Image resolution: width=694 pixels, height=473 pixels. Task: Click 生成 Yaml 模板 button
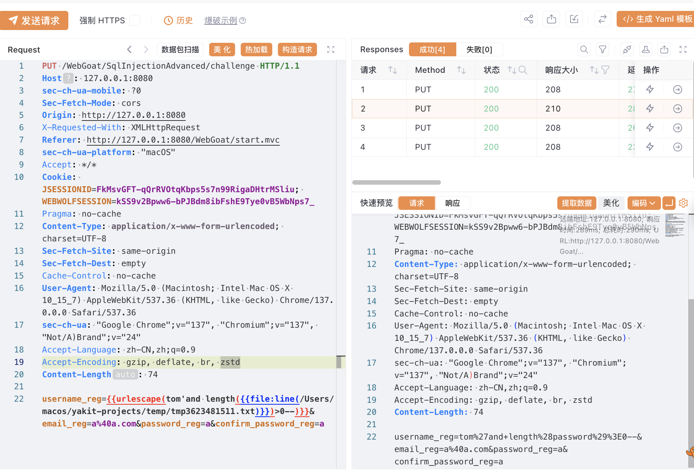click(655, 19)
